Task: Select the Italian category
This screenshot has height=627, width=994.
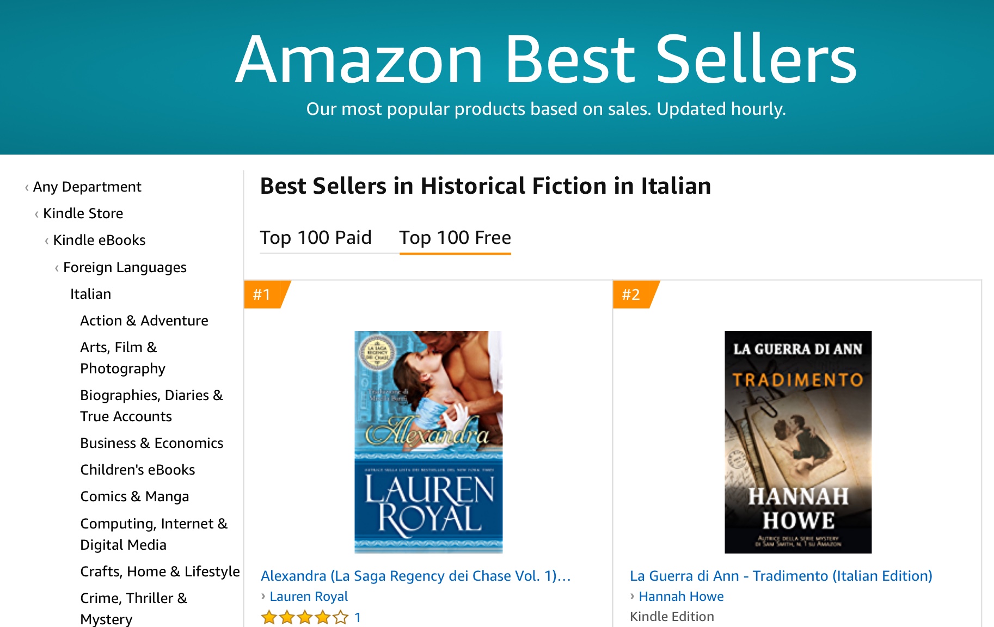Action: (x=90, y=294)
